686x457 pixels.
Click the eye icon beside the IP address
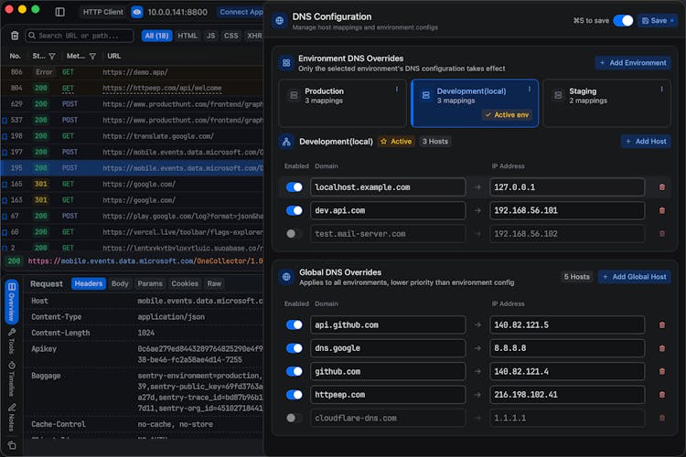pos(137,12)
